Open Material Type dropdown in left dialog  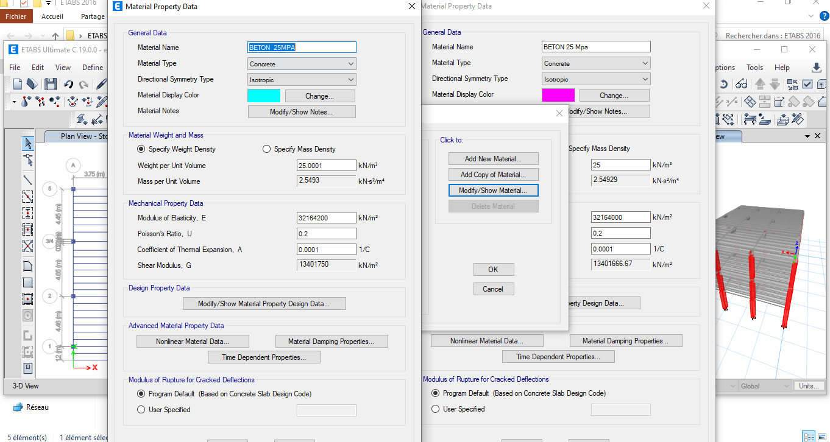coord(302,64)
